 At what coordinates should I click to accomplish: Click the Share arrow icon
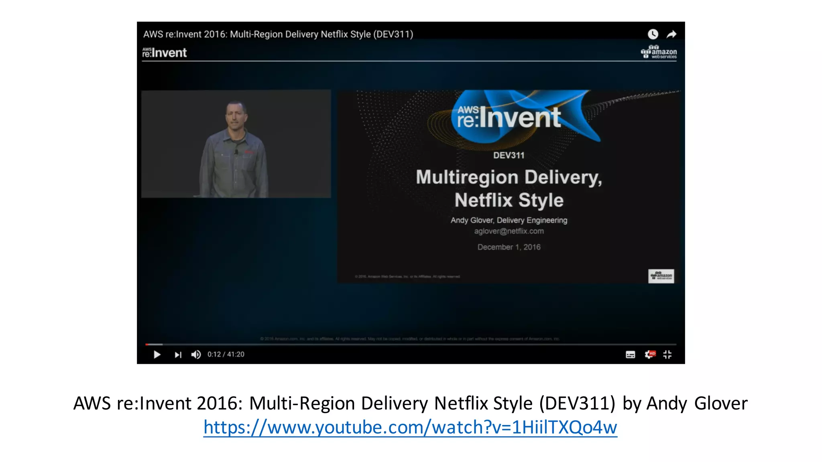click(x=671, y=34)
